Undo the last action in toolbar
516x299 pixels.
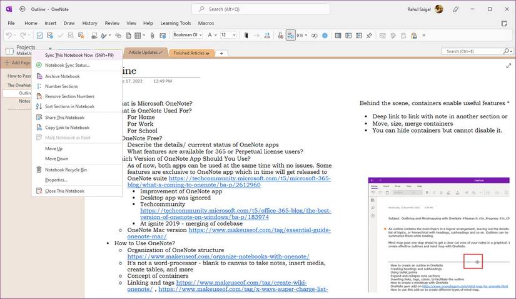pos(9,35)
